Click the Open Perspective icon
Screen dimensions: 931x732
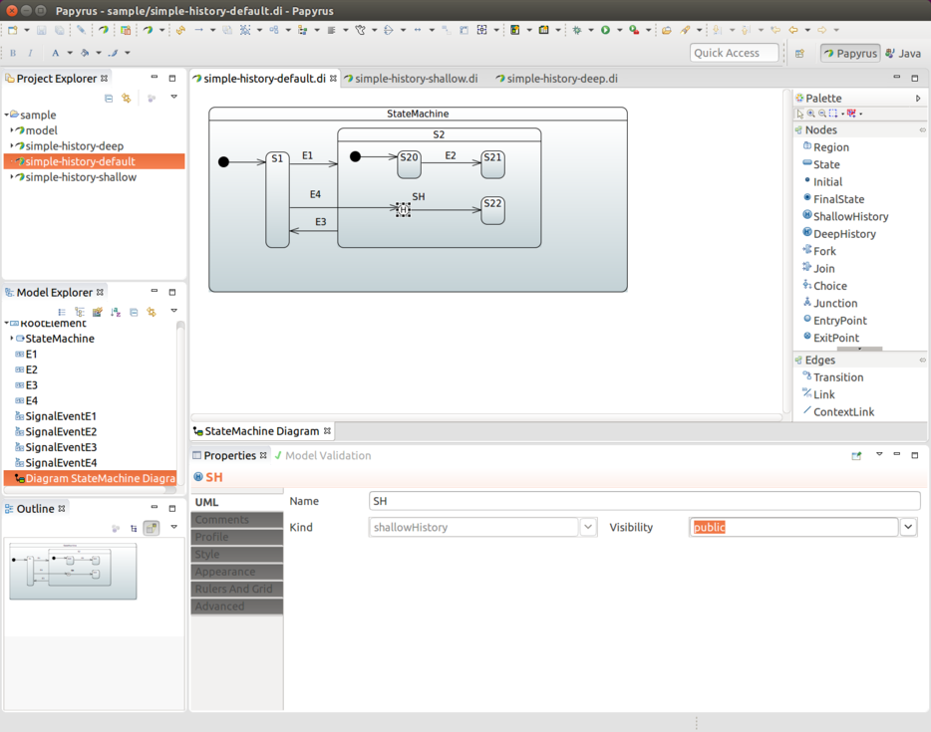799,54
